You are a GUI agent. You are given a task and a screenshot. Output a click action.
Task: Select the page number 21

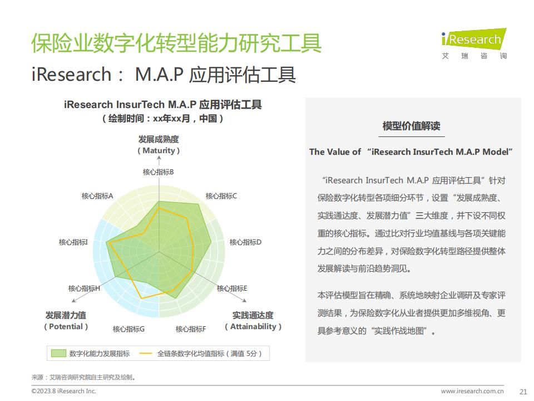click(523, 392)
